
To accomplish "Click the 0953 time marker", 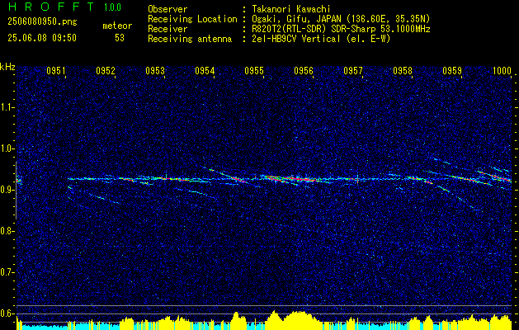I will pos(155,71).
